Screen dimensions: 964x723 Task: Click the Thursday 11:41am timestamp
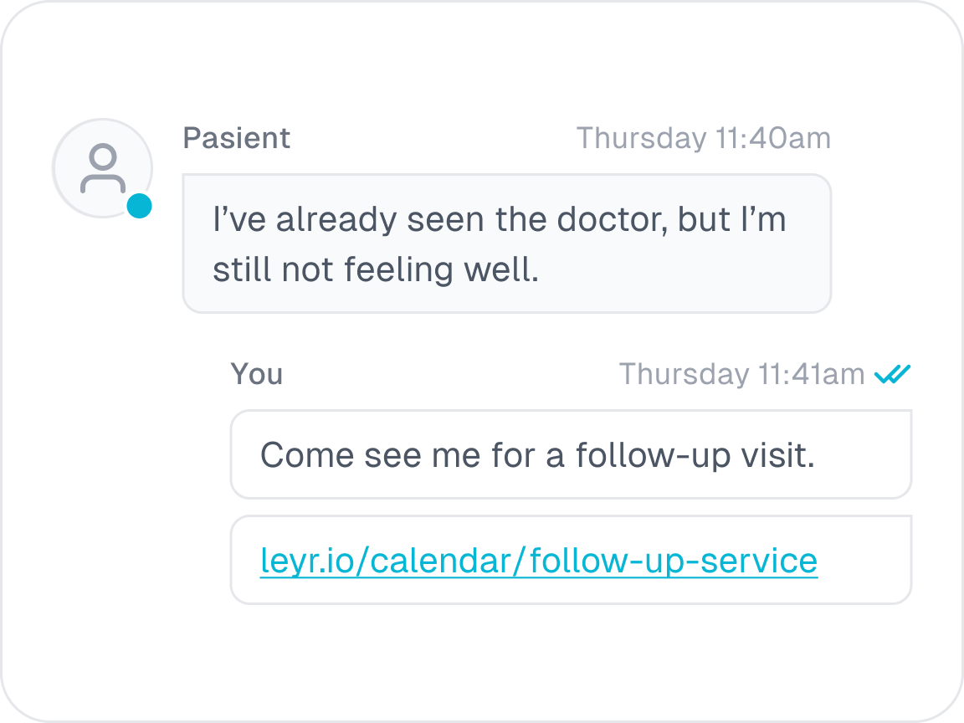[x=741, y=374]
